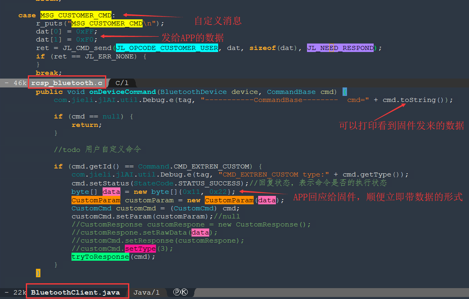Click data in the byte[] declaration
The image size is (469, 299).
click(x=111, y=191)
